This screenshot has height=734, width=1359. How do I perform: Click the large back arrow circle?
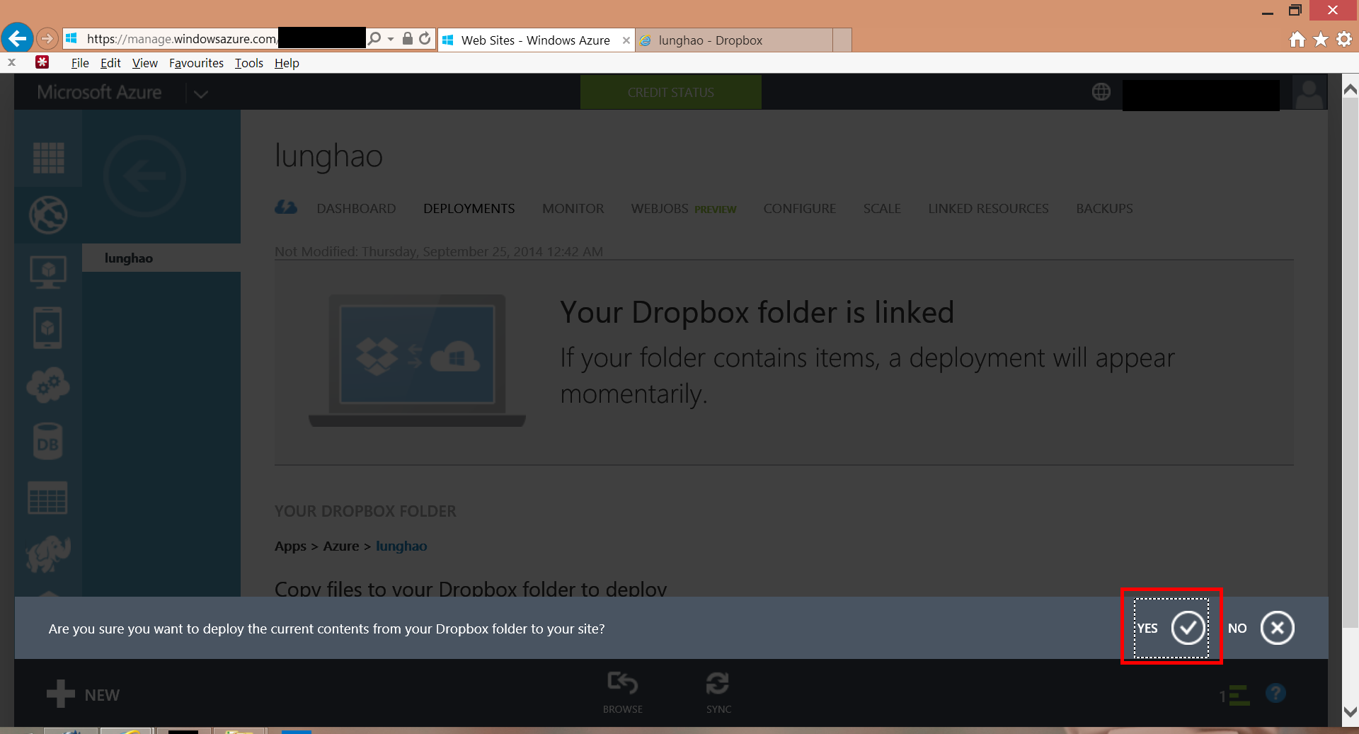(x=145, y=176)
